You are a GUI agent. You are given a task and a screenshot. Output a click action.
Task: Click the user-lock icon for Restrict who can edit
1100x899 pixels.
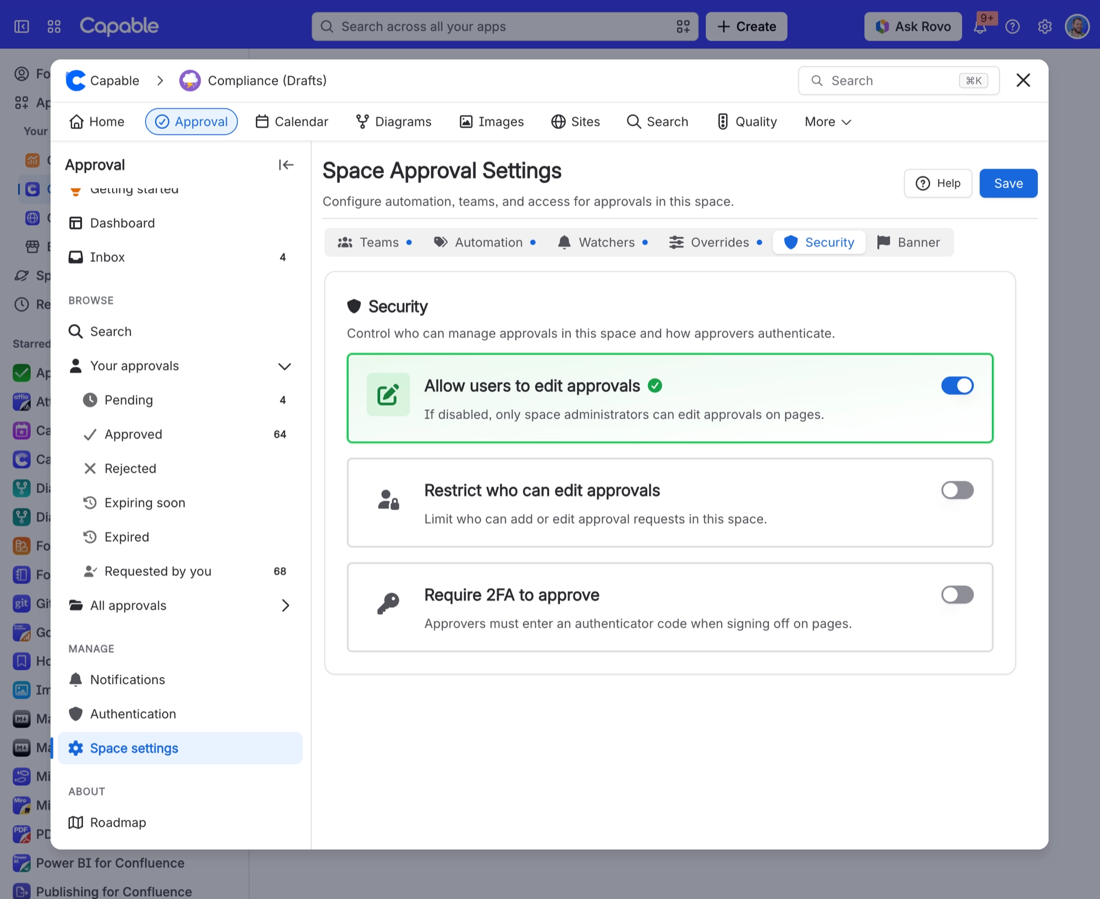[388, 500]
